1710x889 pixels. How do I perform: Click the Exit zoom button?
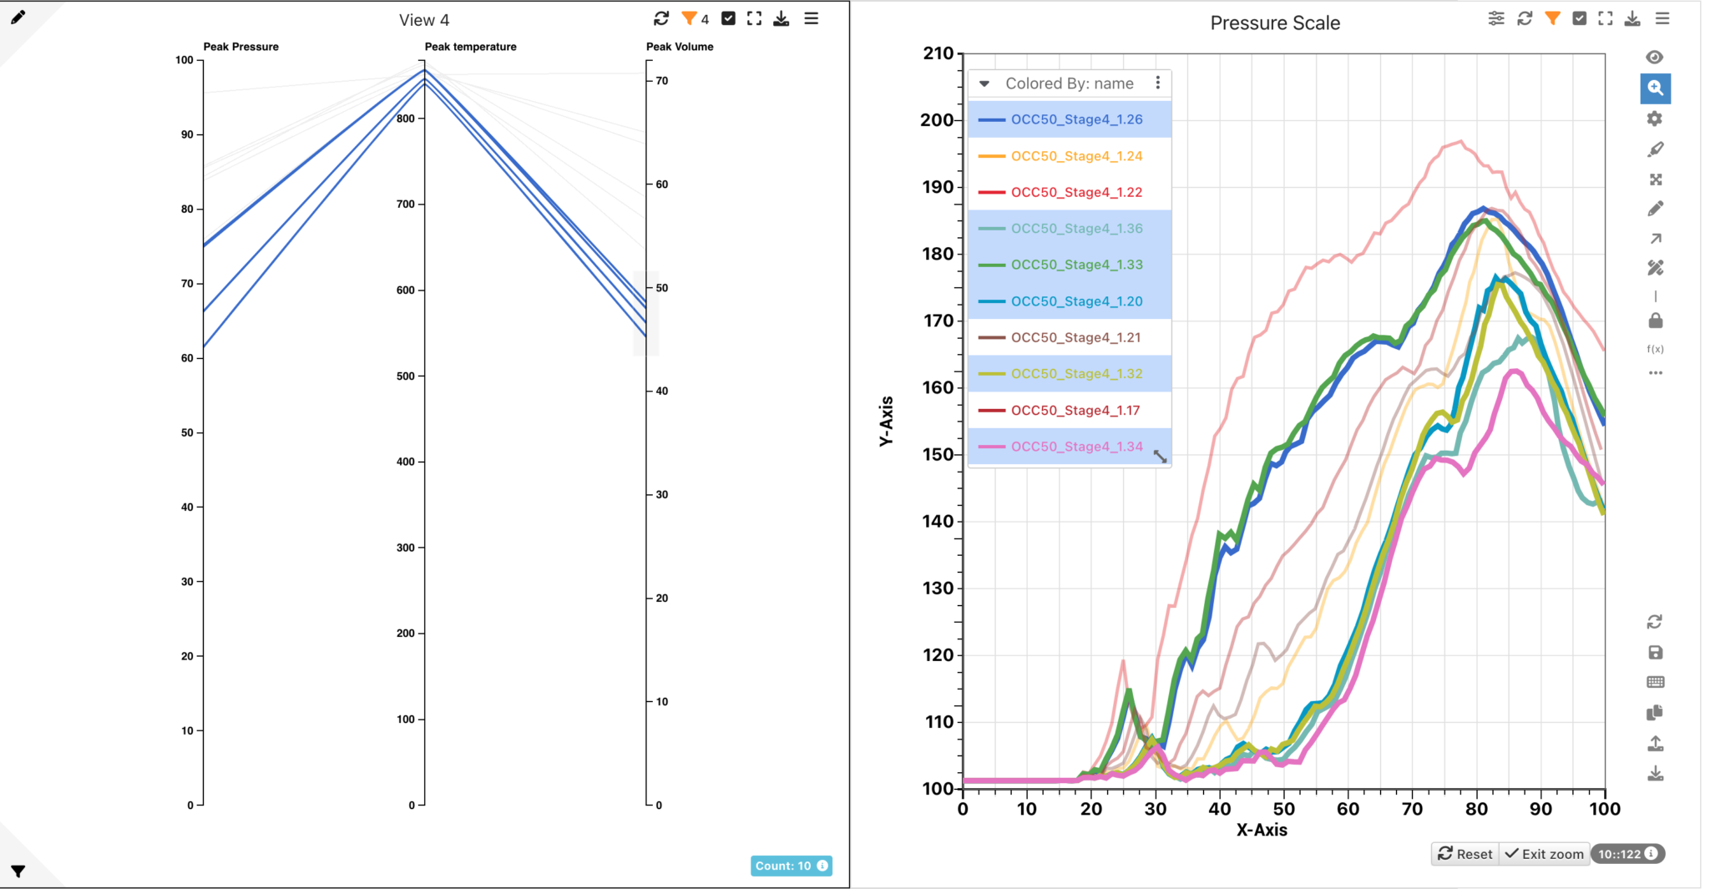pos(1544,853)
